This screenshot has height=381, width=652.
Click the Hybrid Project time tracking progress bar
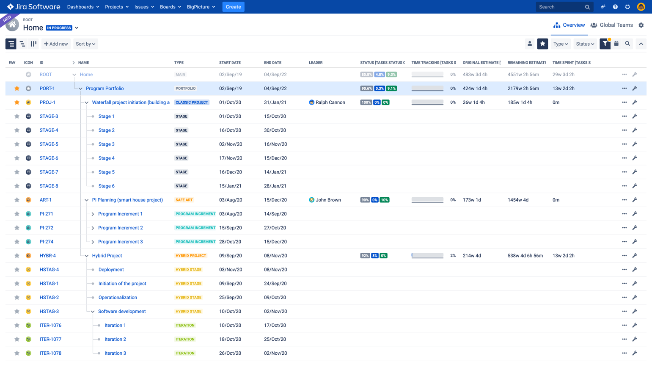click(427, 255)
